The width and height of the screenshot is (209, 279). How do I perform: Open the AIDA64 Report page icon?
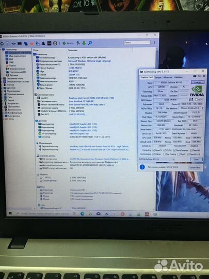[8, 43]
